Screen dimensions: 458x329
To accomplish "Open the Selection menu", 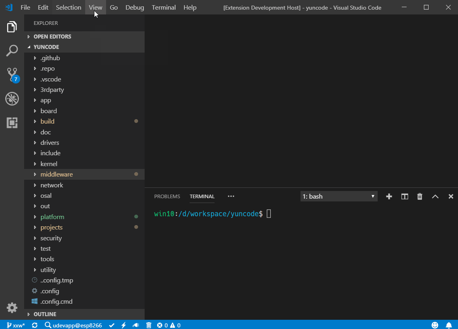I will 68,7.
